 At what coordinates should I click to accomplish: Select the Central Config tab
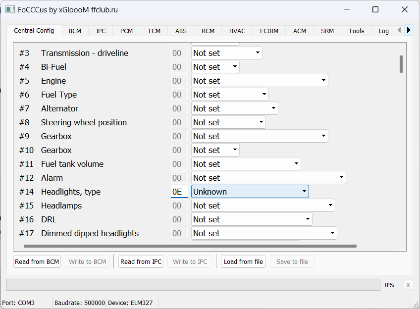[x=34, y=31]
